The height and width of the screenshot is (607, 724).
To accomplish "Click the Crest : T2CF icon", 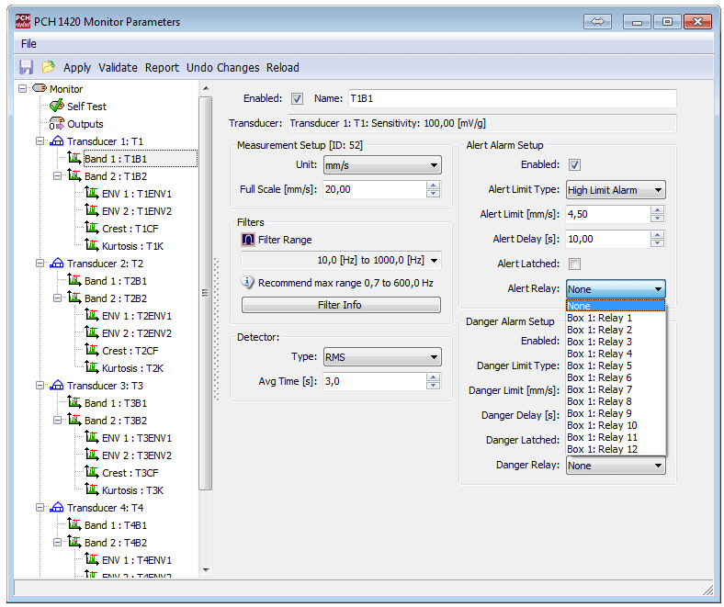I will coord(92,351).
